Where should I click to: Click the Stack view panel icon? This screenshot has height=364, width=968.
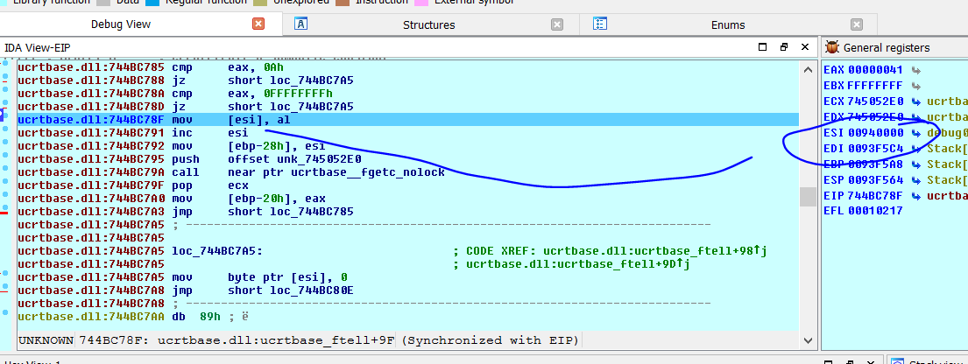pos(897,361)
